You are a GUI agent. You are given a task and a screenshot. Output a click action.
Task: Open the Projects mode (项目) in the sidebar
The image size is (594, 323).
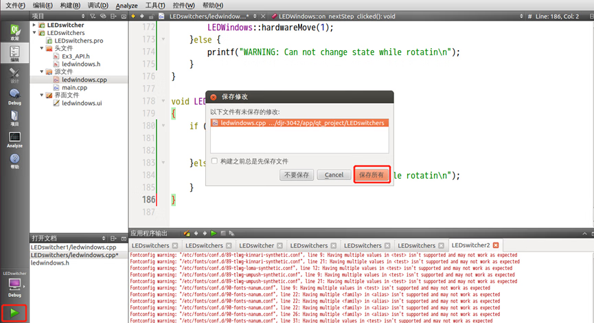tap(14, 118)
